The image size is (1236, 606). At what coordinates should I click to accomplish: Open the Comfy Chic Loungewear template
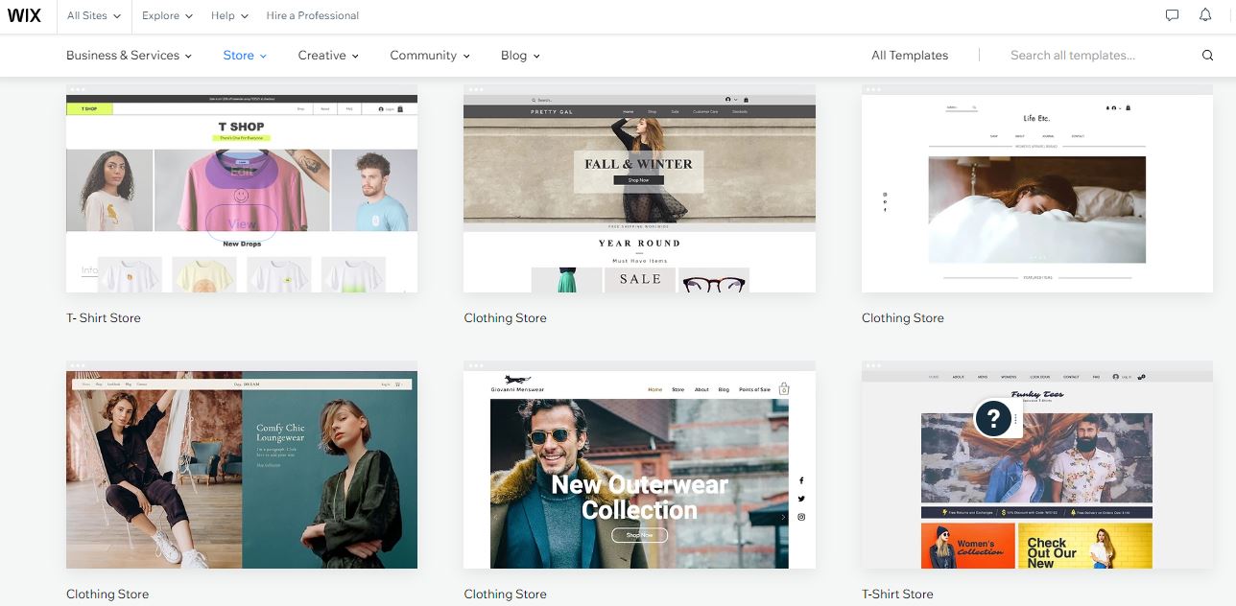coord(242,465)
